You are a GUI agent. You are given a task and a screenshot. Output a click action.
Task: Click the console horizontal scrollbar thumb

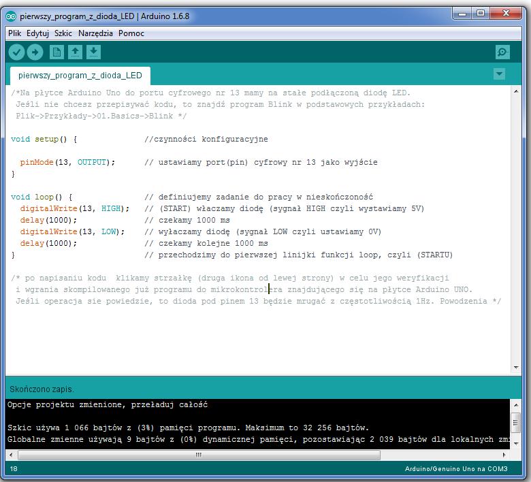199,455
